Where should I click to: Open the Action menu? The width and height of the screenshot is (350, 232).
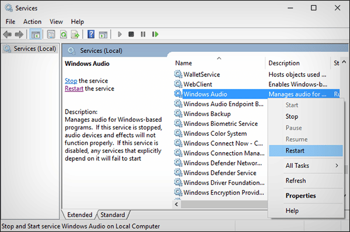point(32,22)
